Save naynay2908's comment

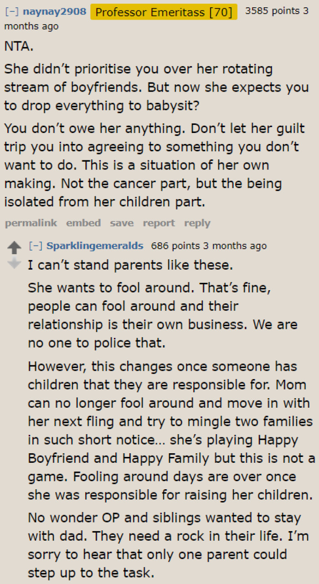pos(121,223)
